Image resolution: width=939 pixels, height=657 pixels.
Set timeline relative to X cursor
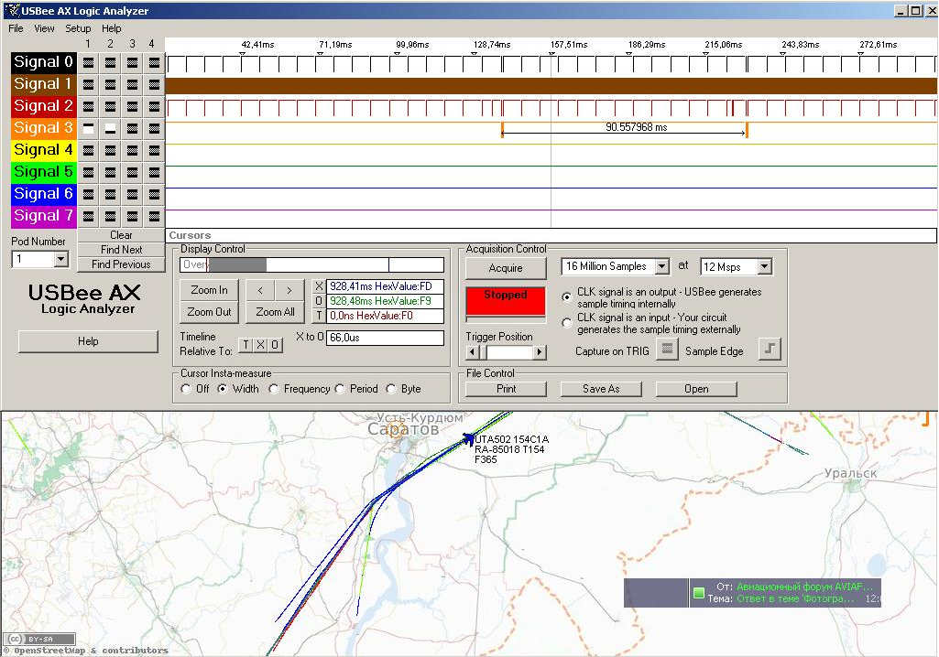pyautogui.click(x=260, y=345)
